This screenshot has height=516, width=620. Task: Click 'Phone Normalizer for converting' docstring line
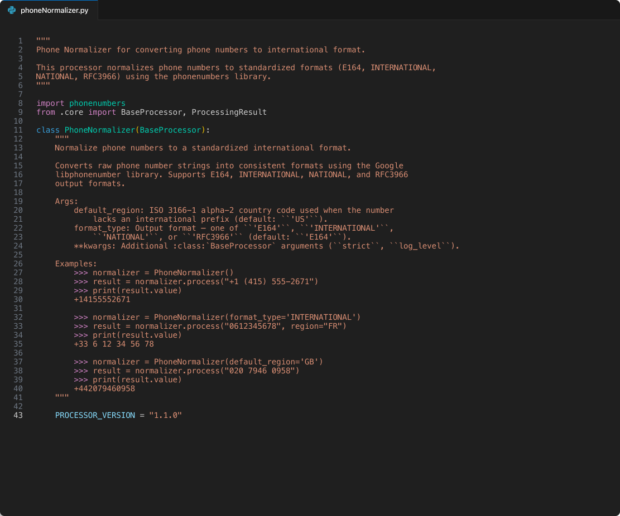tap(201, 50)
